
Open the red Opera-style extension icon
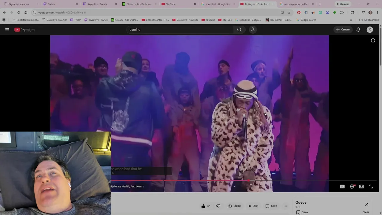click(299, 13)
